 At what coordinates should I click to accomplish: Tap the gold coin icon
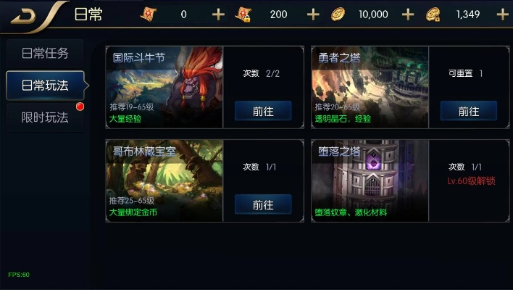[338, 14]
